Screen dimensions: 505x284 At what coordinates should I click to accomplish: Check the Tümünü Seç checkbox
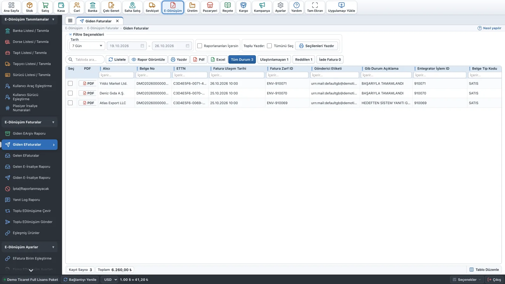point(269,46)
